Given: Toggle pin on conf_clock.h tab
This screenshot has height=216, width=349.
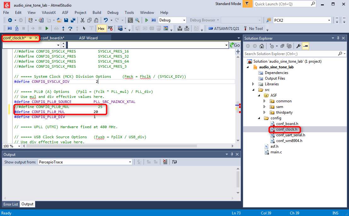Looking at the screenshot, I should point(31,38).
